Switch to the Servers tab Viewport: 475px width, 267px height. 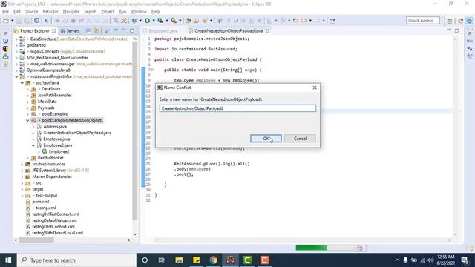71,31
